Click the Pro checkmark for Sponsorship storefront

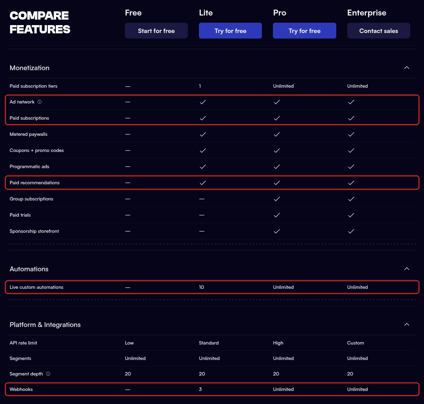click(x=277, y=231)
